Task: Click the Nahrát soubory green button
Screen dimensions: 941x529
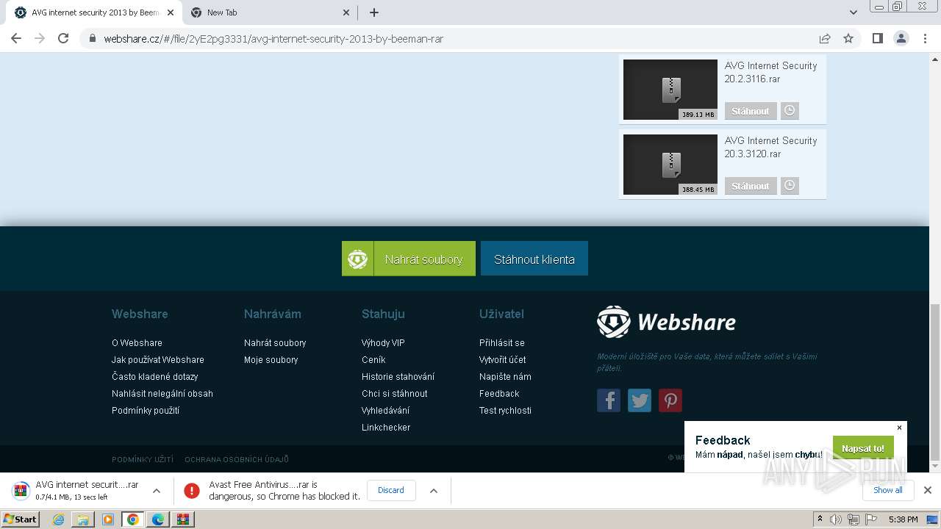Action: tap(409, 259)
